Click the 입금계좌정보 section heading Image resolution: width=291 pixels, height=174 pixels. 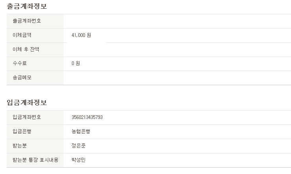click(x=27, y=102)
